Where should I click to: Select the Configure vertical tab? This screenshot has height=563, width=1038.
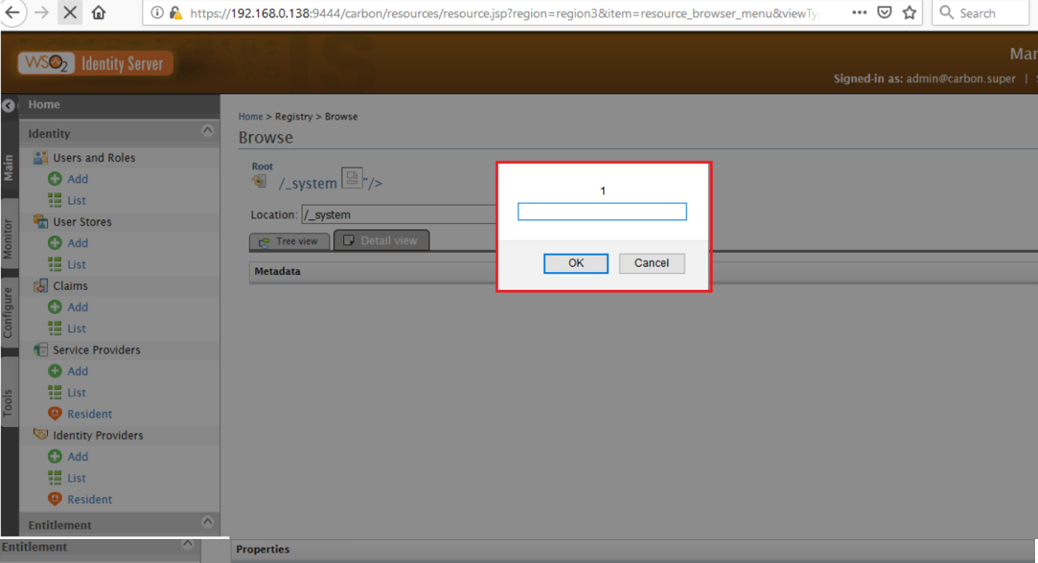click(x=8, y=313)
